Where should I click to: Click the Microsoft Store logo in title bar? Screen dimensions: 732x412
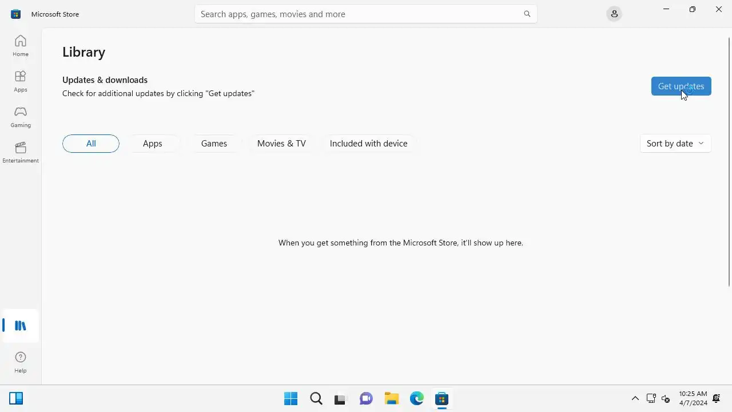[15, 14]
